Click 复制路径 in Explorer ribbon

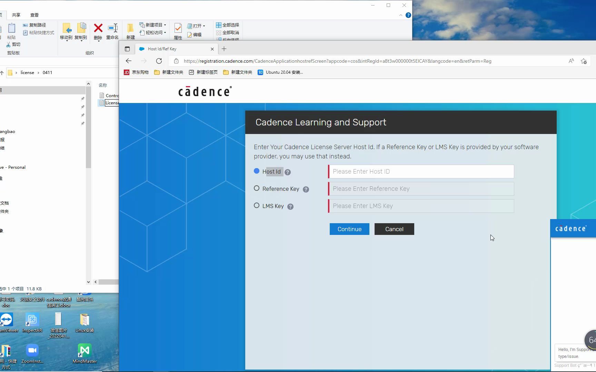click(34, 25)
